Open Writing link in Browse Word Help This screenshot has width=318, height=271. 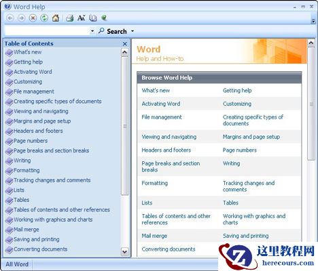(231, 163)
